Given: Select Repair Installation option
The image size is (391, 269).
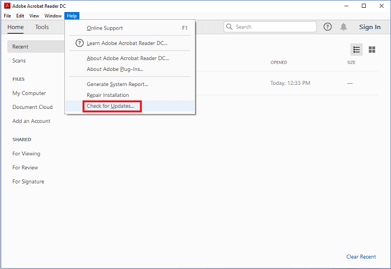Looking at the screenshot, I should (x=130, y=95).
